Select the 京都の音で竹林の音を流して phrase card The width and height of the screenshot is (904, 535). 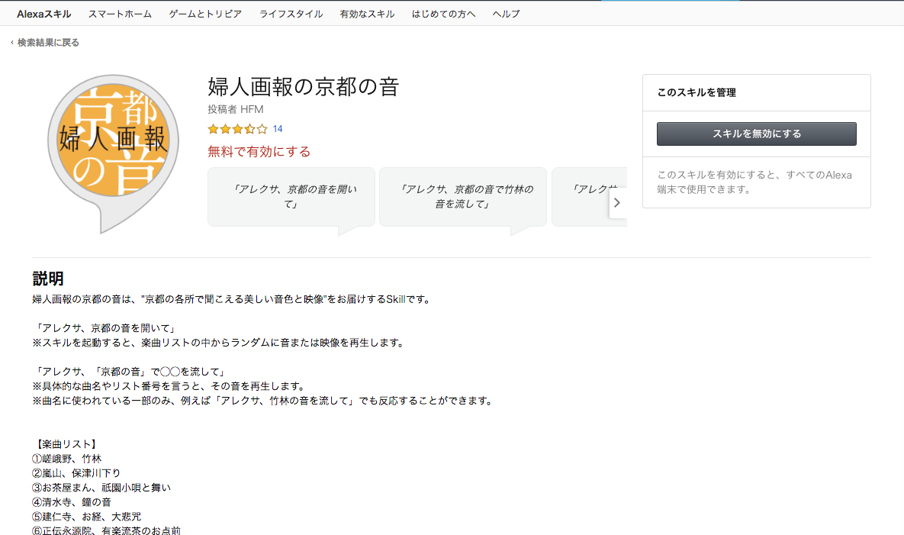coord(463,197)
